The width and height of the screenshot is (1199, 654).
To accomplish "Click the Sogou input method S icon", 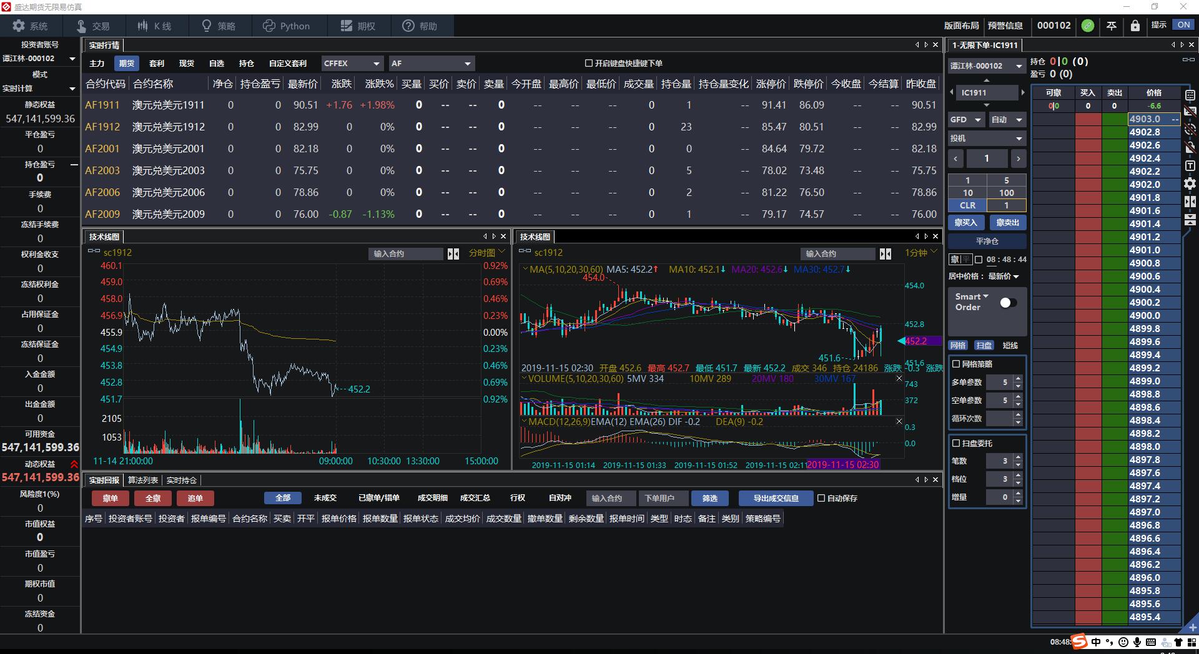I will (x=1079, y=642).
